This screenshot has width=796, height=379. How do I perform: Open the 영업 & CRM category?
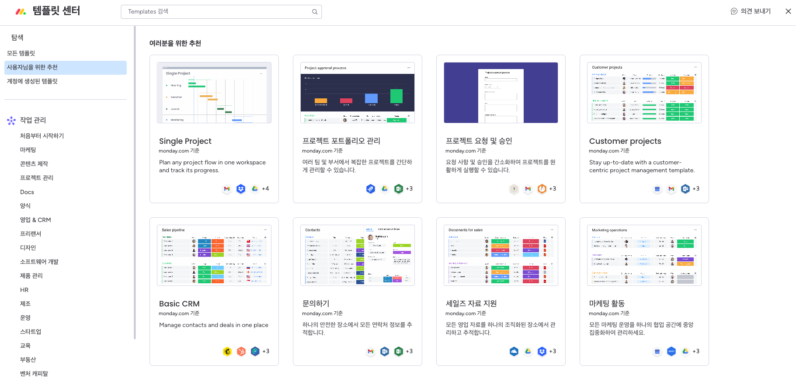[35, 220]
